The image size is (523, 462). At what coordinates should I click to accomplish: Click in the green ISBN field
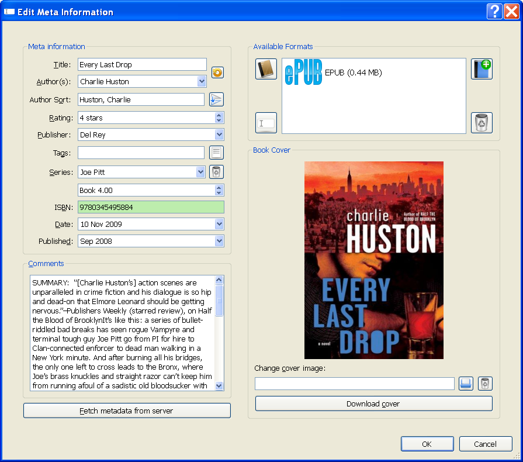pos(151,207)
